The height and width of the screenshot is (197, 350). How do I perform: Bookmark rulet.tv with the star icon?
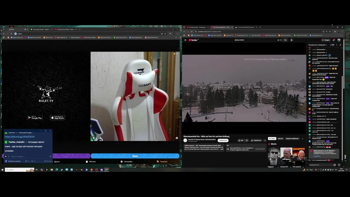click(x=165, y=34)
